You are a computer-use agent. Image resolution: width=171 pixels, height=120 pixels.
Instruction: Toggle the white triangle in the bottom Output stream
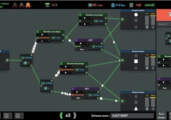click(x=136, y=108)
